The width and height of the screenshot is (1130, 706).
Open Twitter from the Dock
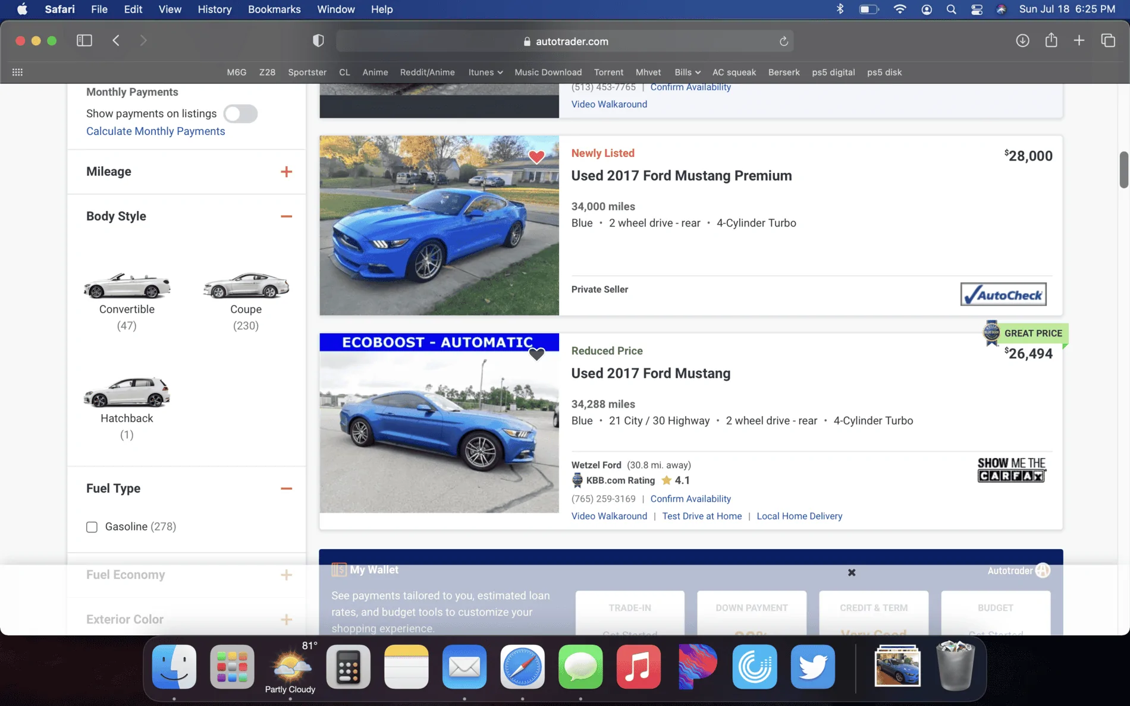click(813, 667)
